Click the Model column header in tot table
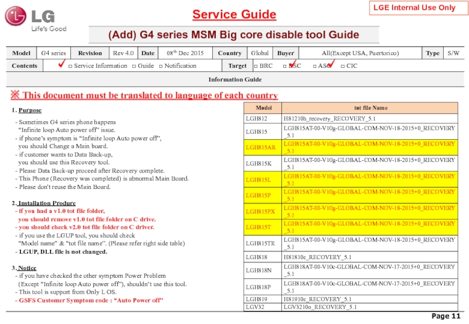Screen dimensions: 469x324 click(263, 108)
